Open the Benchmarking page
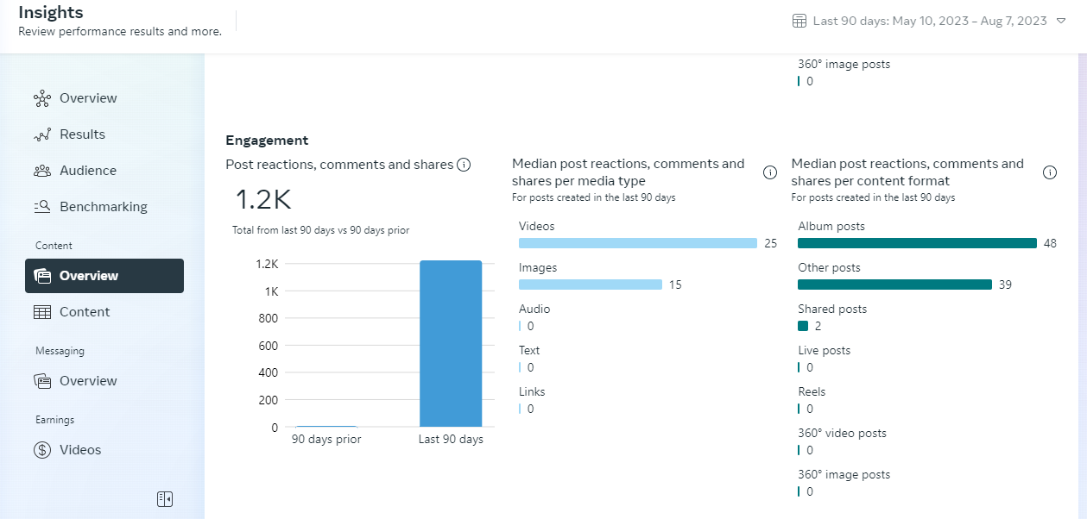This screenshot has height=519, width=1087. 103,207
